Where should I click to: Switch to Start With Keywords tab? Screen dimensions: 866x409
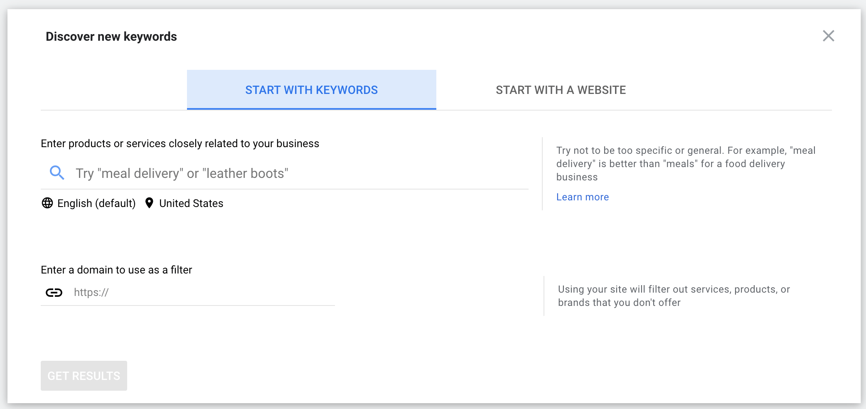311,90
